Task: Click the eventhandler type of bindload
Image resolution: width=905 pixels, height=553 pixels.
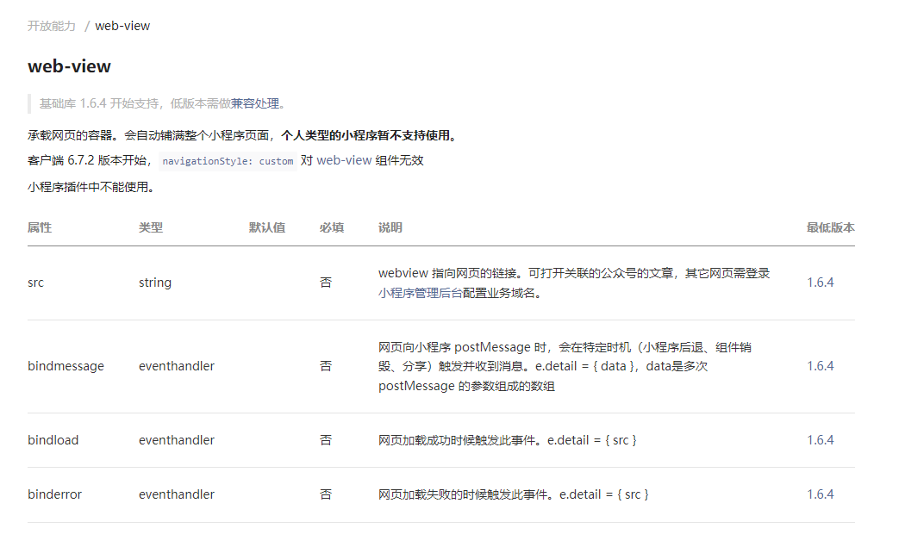Action: 176,440
